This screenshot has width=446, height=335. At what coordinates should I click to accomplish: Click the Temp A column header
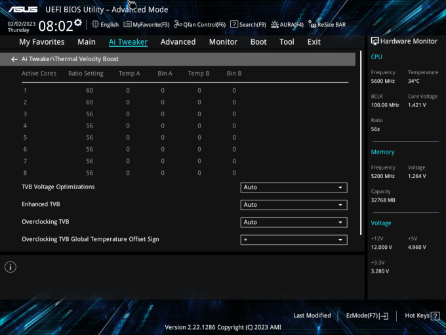click(x=129, y=74)
